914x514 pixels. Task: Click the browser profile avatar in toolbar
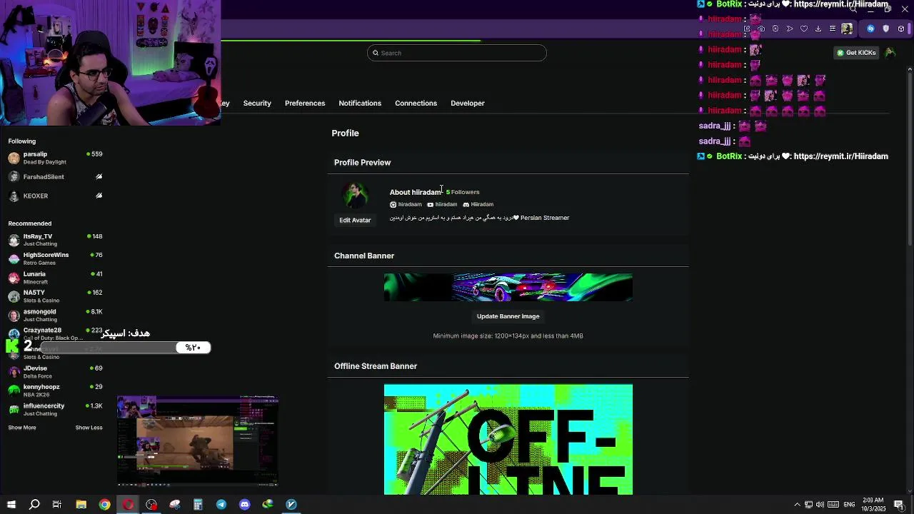point(847,29)
